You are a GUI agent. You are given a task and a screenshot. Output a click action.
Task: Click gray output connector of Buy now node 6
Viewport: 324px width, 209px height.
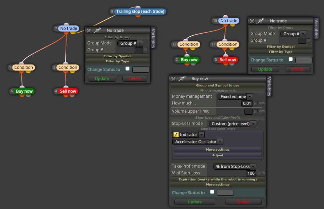[28, 95]
